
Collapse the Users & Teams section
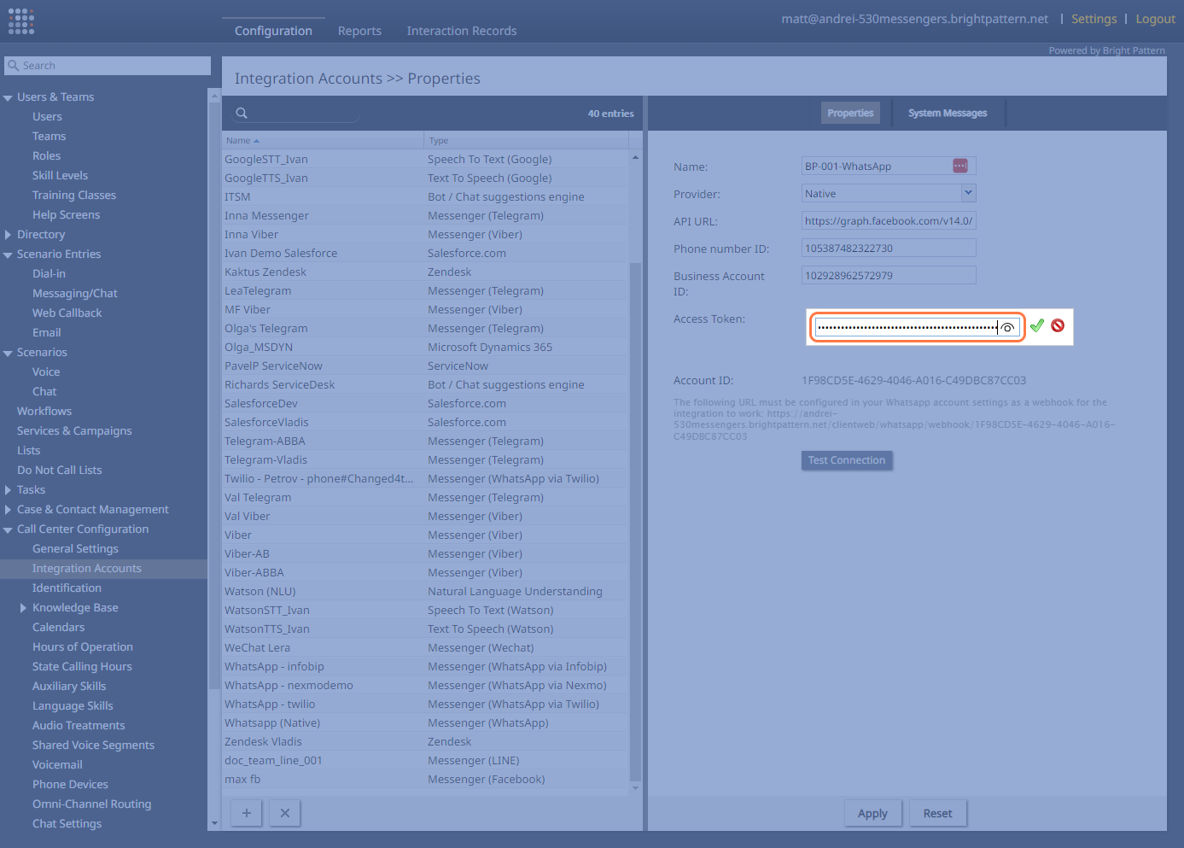(9, 97)
